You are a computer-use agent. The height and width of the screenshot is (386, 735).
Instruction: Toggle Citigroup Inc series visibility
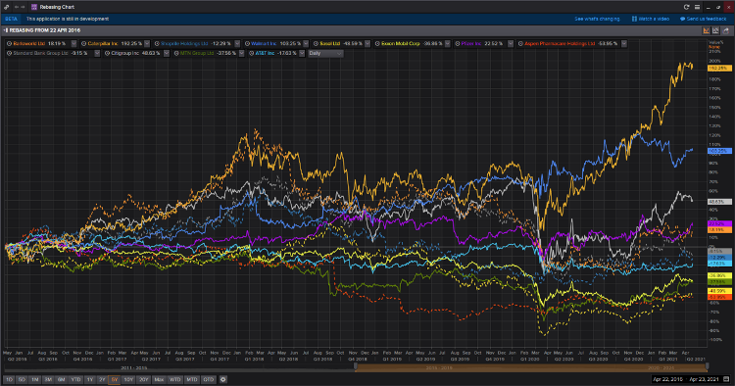108,54
